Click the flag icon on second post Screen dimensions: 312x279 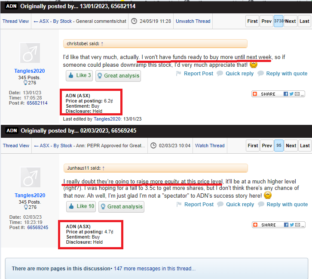[x=179, y=204]
